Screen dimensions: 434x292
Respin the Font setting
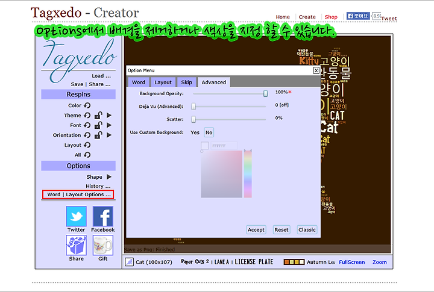[x=87, y=125]
